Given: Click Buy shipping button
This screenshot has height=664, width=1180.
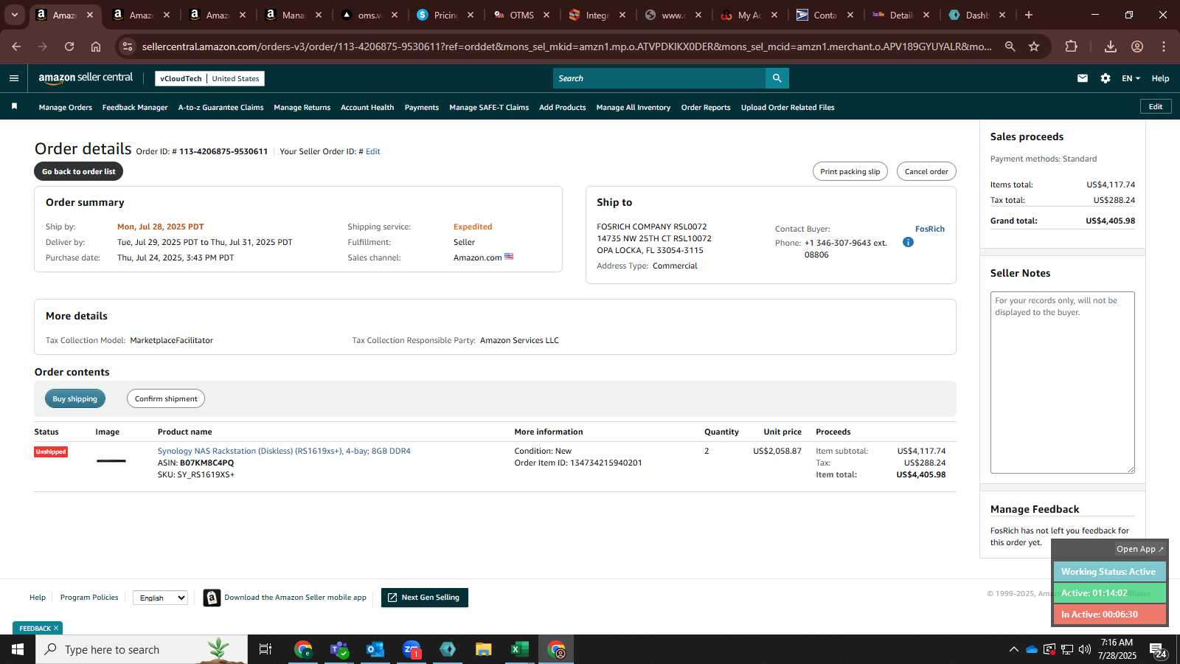Looking at the screenshot, I should (75, 398).
